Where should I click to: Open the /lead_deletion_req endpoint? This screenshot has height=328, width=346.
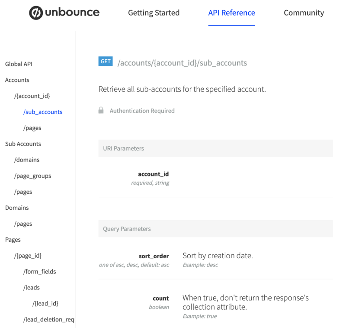(49, 319)
